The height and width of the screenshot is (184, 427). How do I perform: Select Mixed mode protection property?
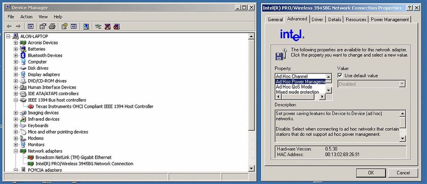click(300, 92)
